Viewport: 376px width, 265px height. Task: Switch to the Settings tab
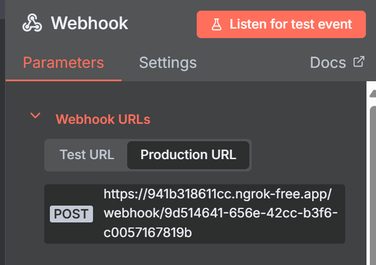point(168,62)
